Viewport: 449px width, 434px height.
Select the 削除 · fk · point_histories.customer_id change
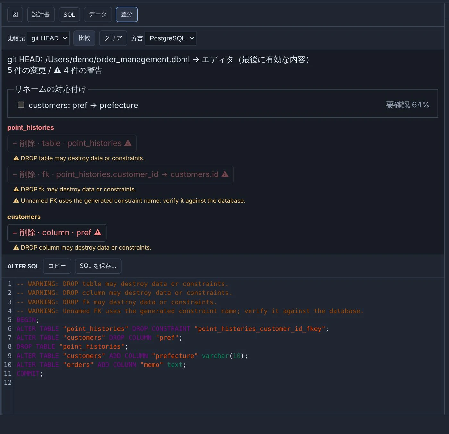click(121, 174)
